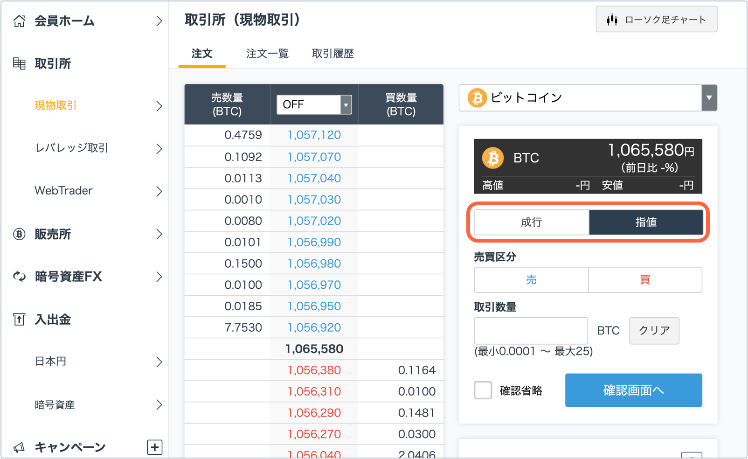The image size is (748, 459).
Task: Open キャンペーン section in sidebar
Action: [x=70, y=447]
